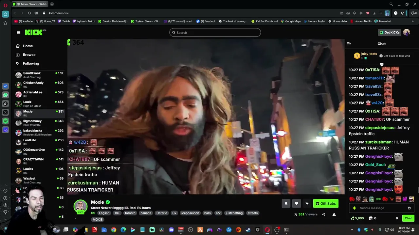Click the Gift Subs button
Screen dimensions: 419x235
pyautogui.click(x=326, y=203)
